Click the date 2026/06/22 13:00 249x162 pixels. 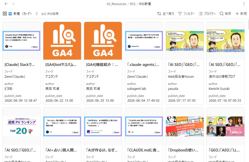(59, 100)
